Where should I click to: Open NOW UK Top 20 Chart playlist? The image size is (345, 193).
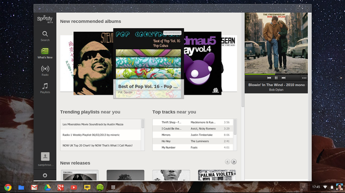pyautogui.click(x=100, y=145)
